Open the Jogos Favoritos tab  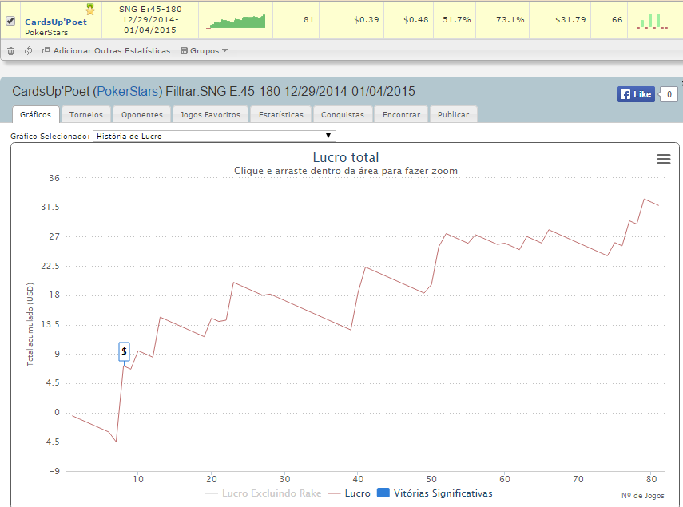click(x=210, y=114)
